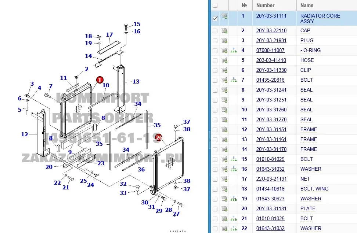Screen dimensions: 357x233
Task: Check the PLUG row checkbox
Action: pos(215,41)
